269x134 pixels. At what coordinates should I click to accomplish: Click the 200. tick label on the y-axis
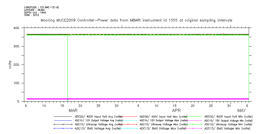[17, 65]
